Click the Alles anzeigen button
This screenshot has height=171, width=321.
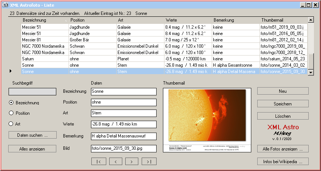32,149
